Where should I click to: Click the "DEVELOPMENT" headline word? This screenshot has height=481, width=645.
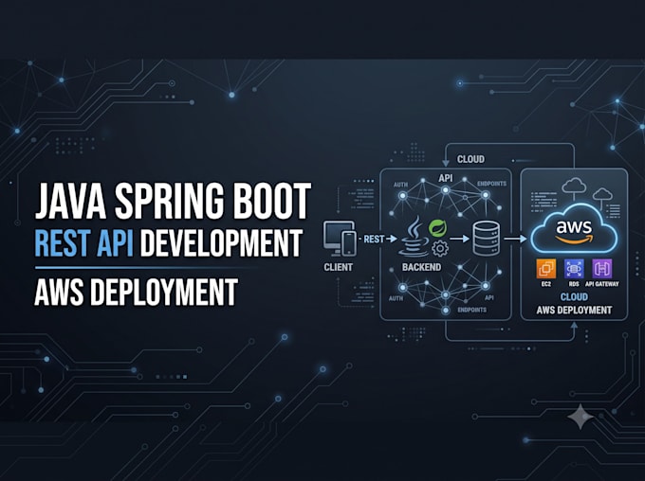[222, 243]
